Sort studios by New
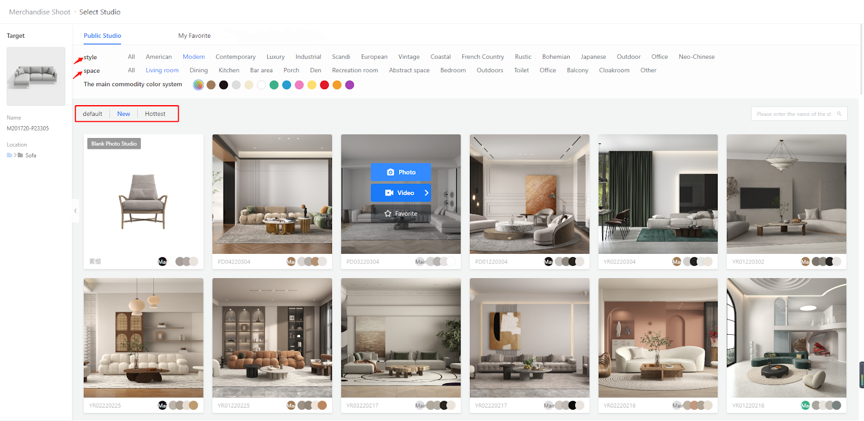 point(124,114)
